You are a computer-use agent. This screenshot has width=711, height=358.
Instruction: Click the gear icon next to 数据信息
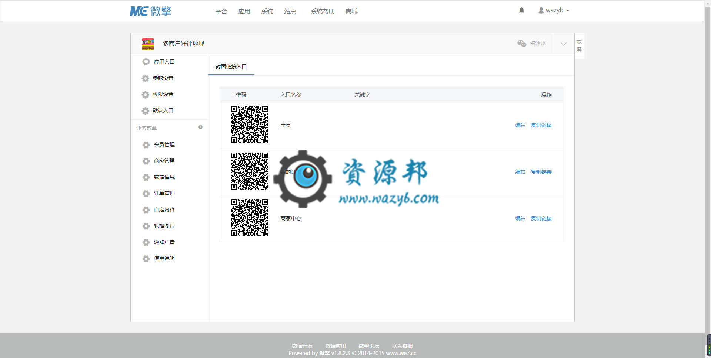tap(146, 177)
